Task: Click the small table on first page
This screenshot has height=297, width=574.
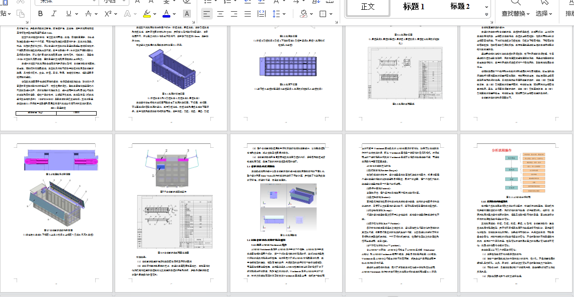Action: click(56, 113)
